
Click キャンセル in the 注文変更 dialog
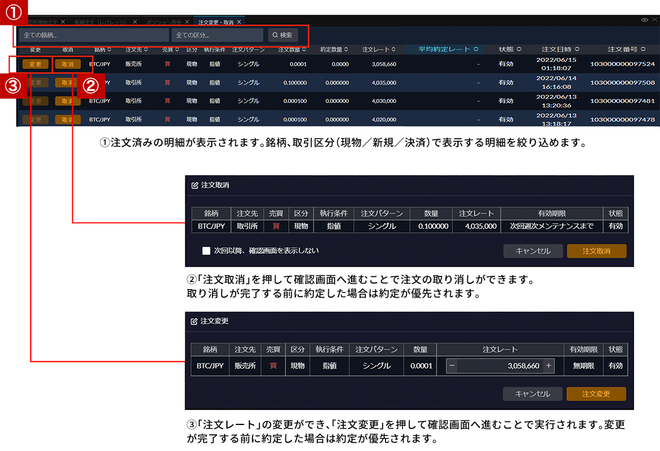pyautogui.click(x=533, y=394)
